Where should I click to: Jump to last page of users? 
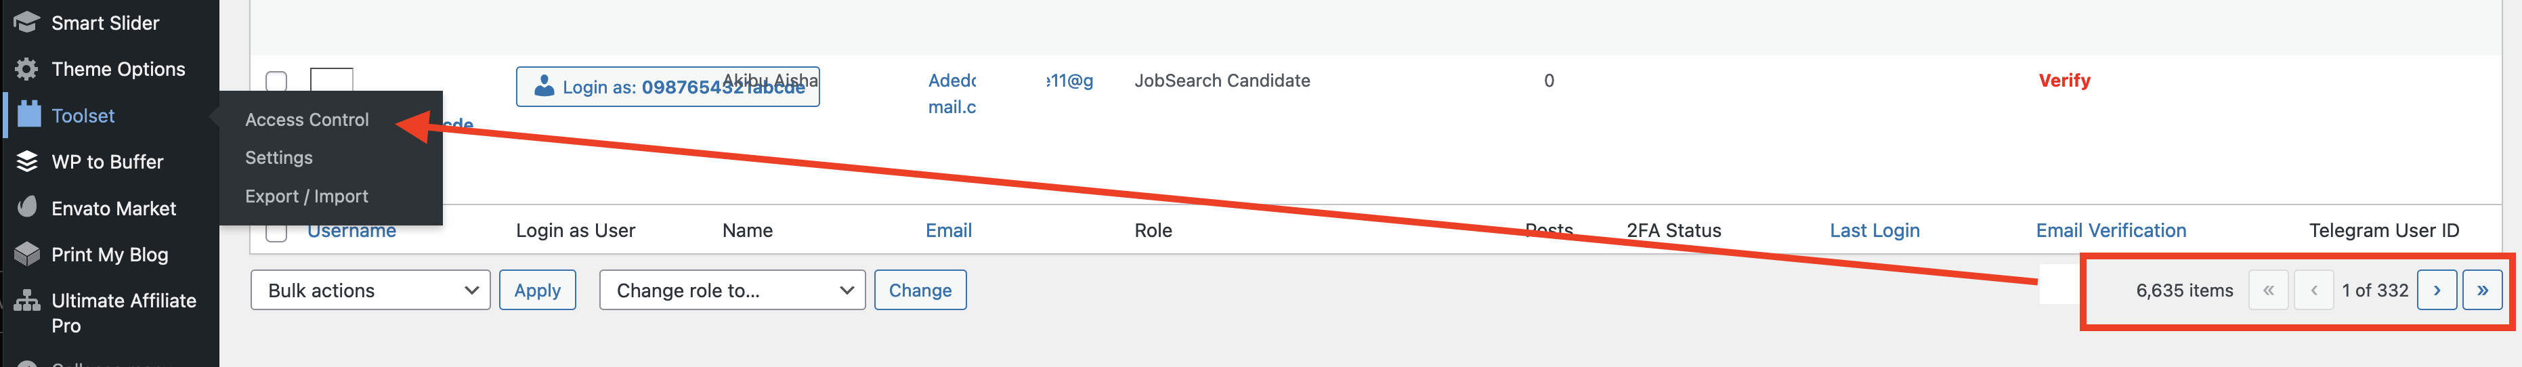(x=2482, y=290)
